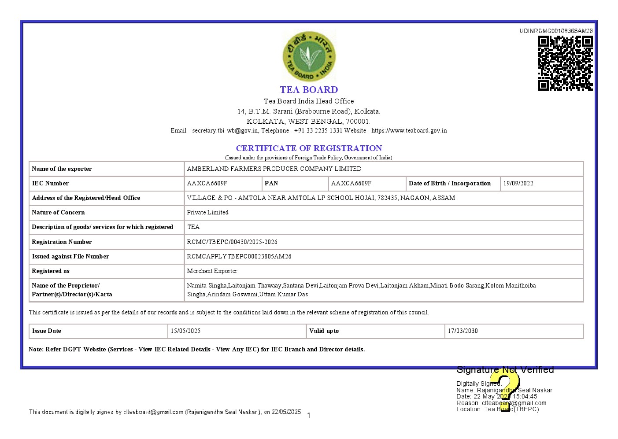Select the TEA BOARD heading
The image size is (618, 439).
309,90
